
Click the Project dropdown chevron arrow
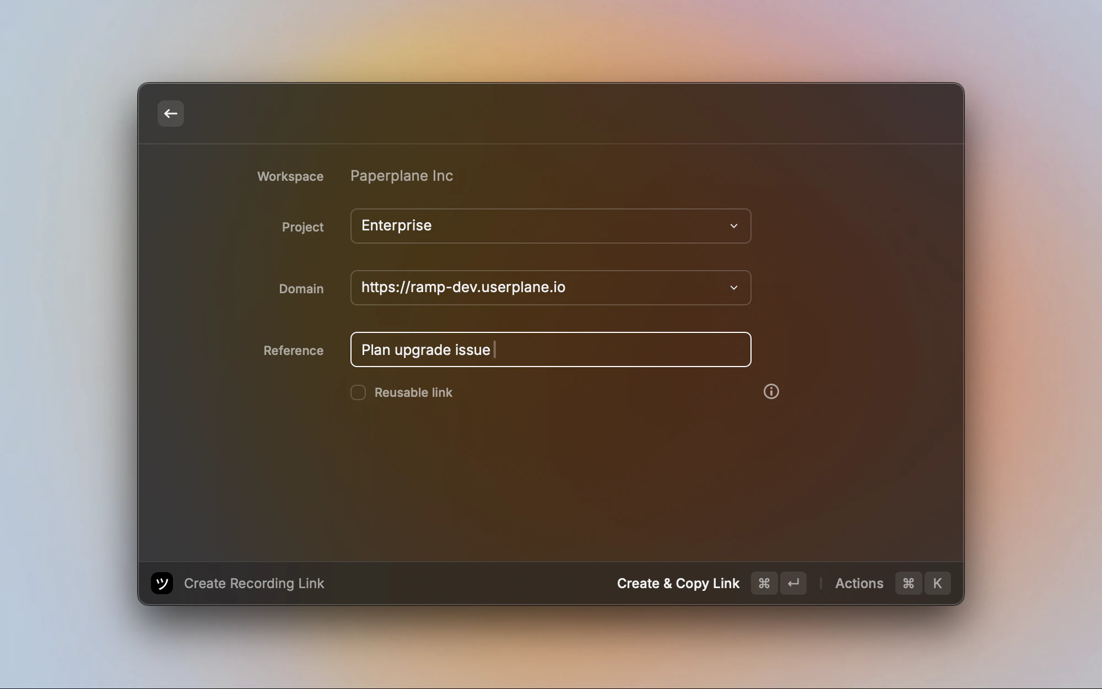coord(733,226)
